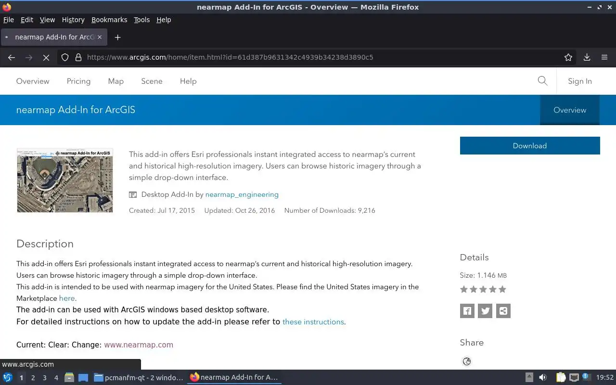Open the Firefox hamburger menu
Image resolution: width=616 pixels, height=385 pixels.
(x=604, y=57)
